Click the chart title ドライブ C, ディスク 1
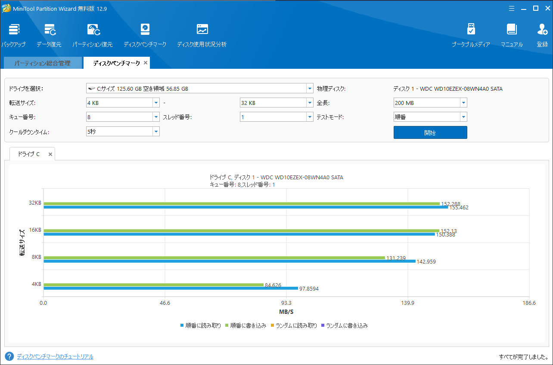 tap(276, 177)
